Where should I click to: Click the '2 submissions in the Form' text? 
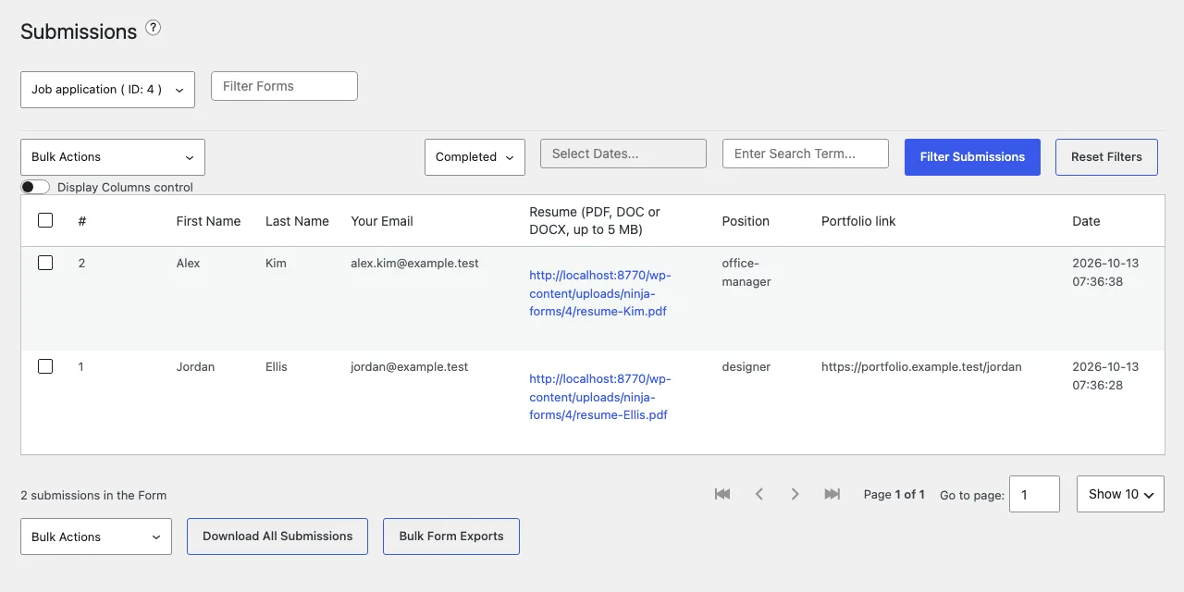pyautogui.click(x=93, y=495)
